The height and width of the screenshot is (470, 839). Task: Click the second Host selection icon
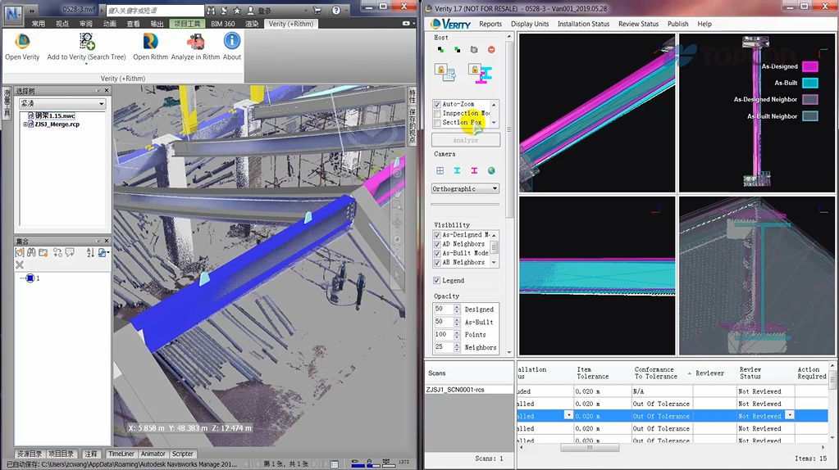457,50
